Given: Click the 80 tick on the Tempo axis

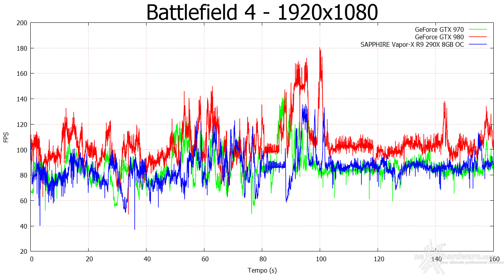Looking at the screenshot, I should pos(262,259).
